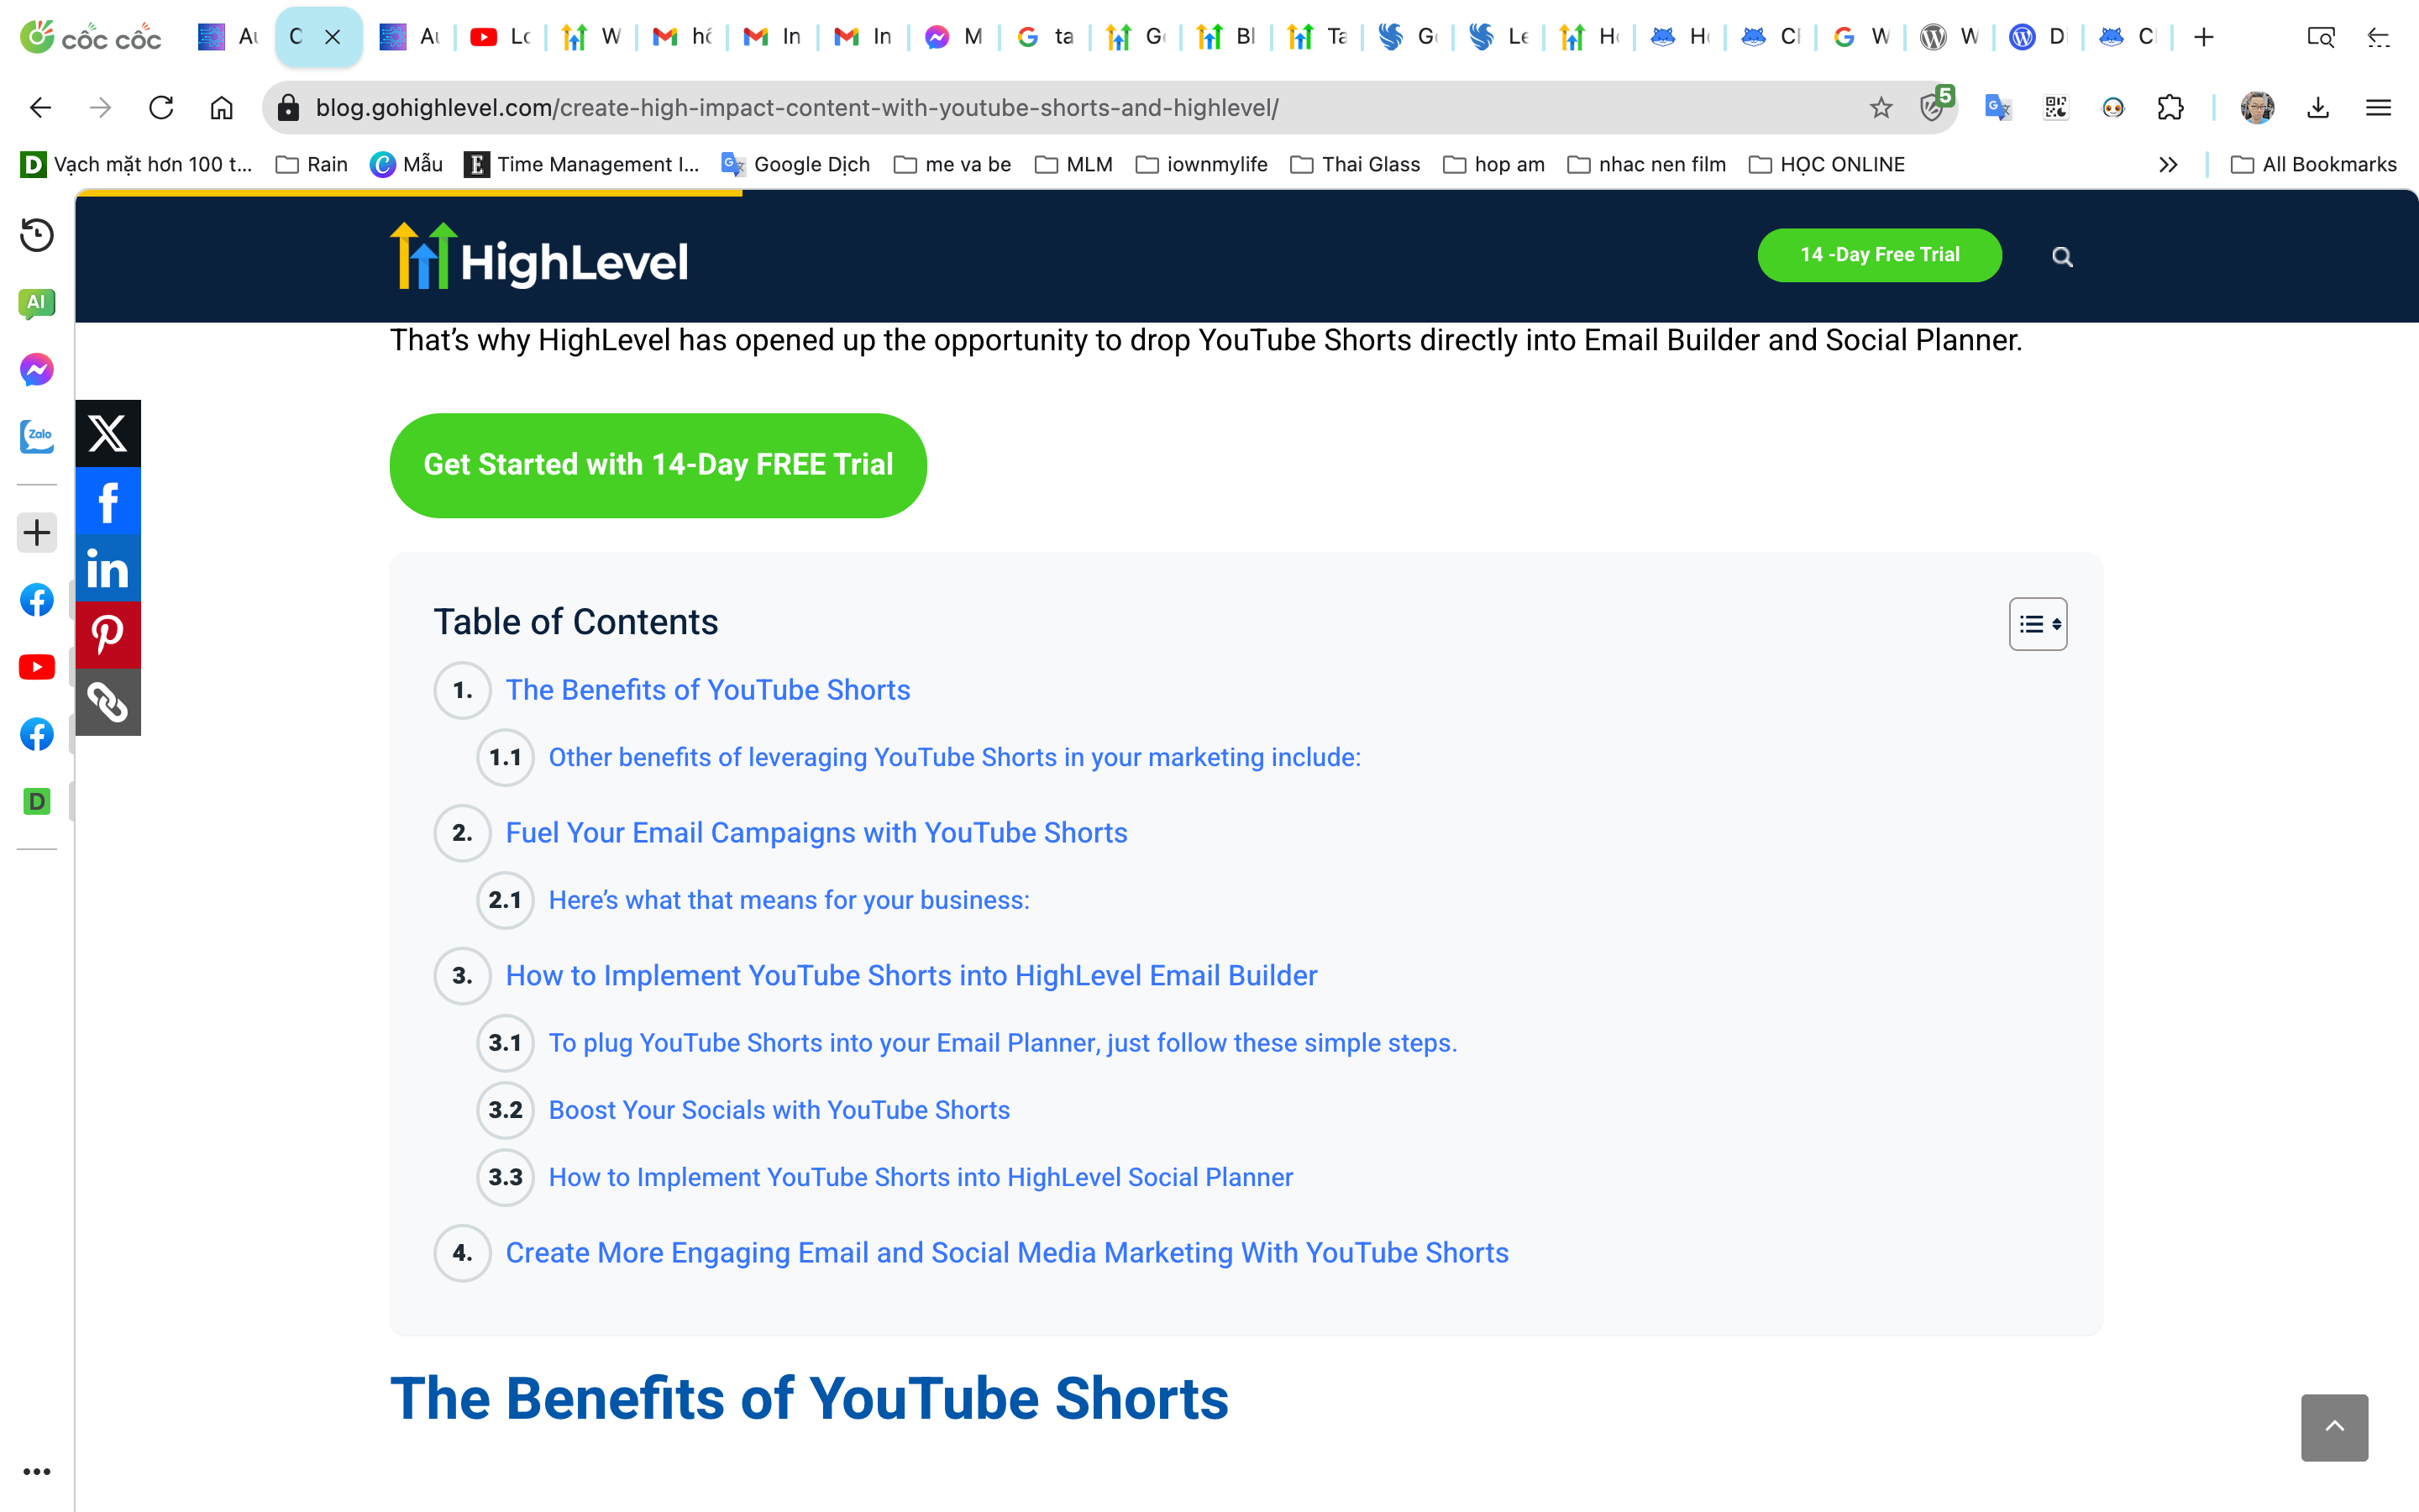The image size is (2419, 1512).
Task: Toggle Table of Contents visibility
Action: click(2039, 624)
